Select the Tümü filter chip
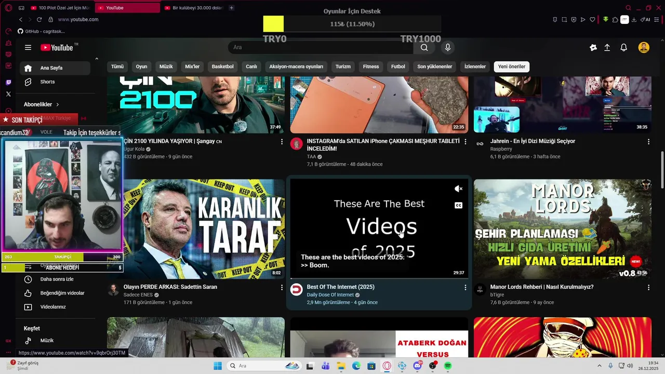 coord(117,66)
